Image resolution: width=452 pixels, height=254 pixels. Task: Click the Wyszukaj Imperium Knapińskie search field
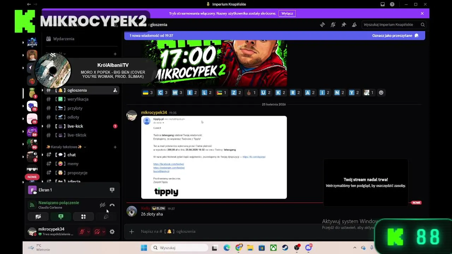pyautogui.click(x=393, y=25)
